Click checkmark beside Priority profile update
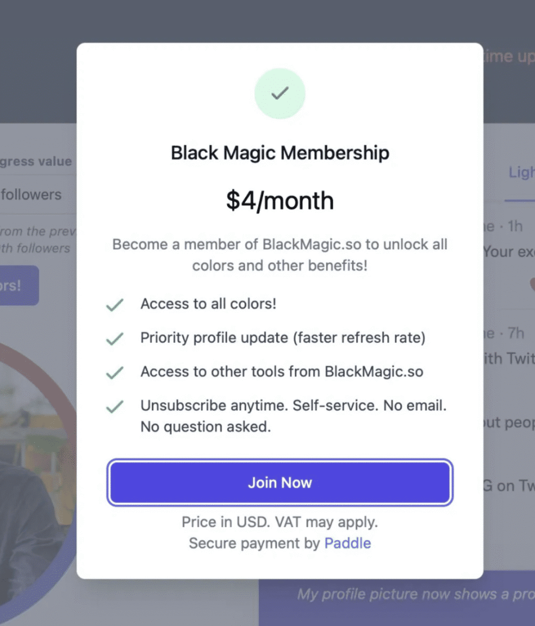 114,339
